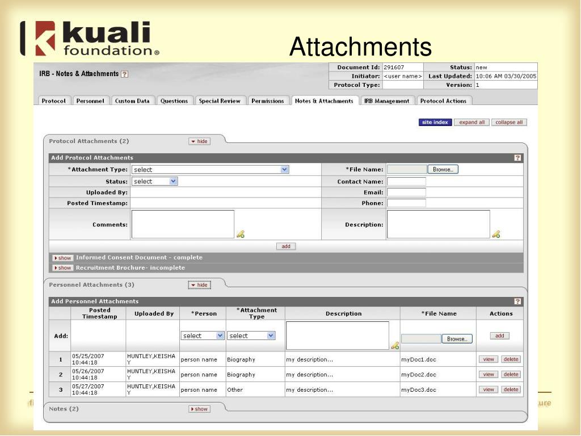Open the Permissions tab

click(268, 101)
